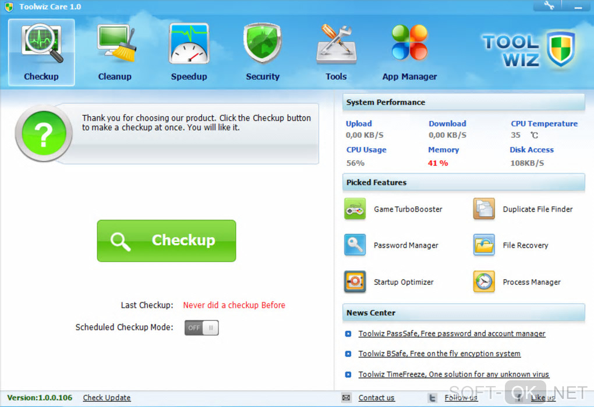Open Toolwiz TimeFreeze news link
Image resolution: width=594 pixels, height=407 pixels.
click(x=454, y=374)
